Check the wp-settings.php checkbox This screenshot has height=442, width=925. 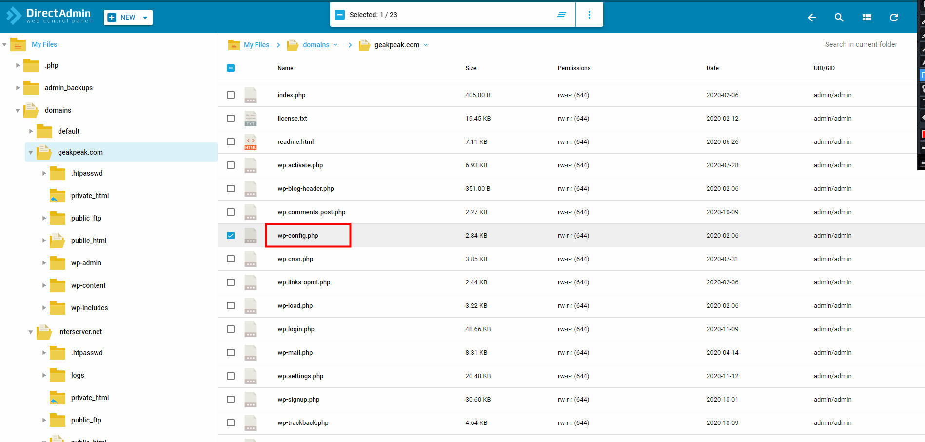click(x=231, y=376)
